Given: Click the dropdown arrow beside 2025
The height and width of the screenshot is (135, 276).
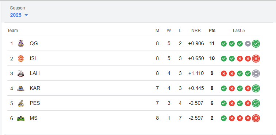Looking at the screenshot, I should point(26,15).
